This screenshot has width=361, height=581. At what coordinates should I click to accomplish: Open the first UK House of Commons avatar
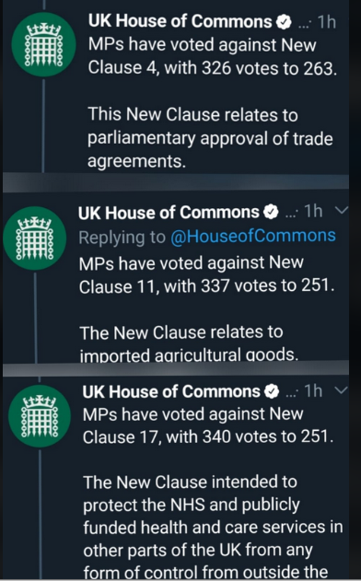pyautogui.click(x=43, y=44)
